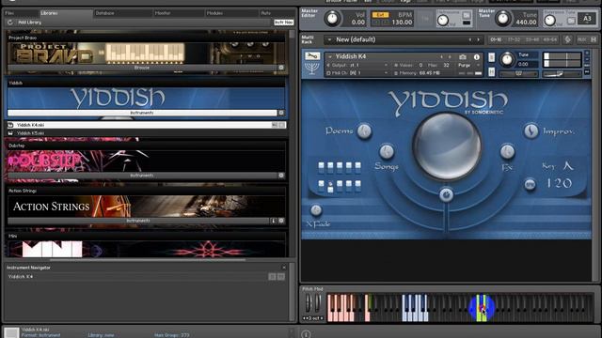This screenshot has width=602, height=338.
Task: Select Yiddish K5.nki in the library list
Action: [x=147, y=133]
